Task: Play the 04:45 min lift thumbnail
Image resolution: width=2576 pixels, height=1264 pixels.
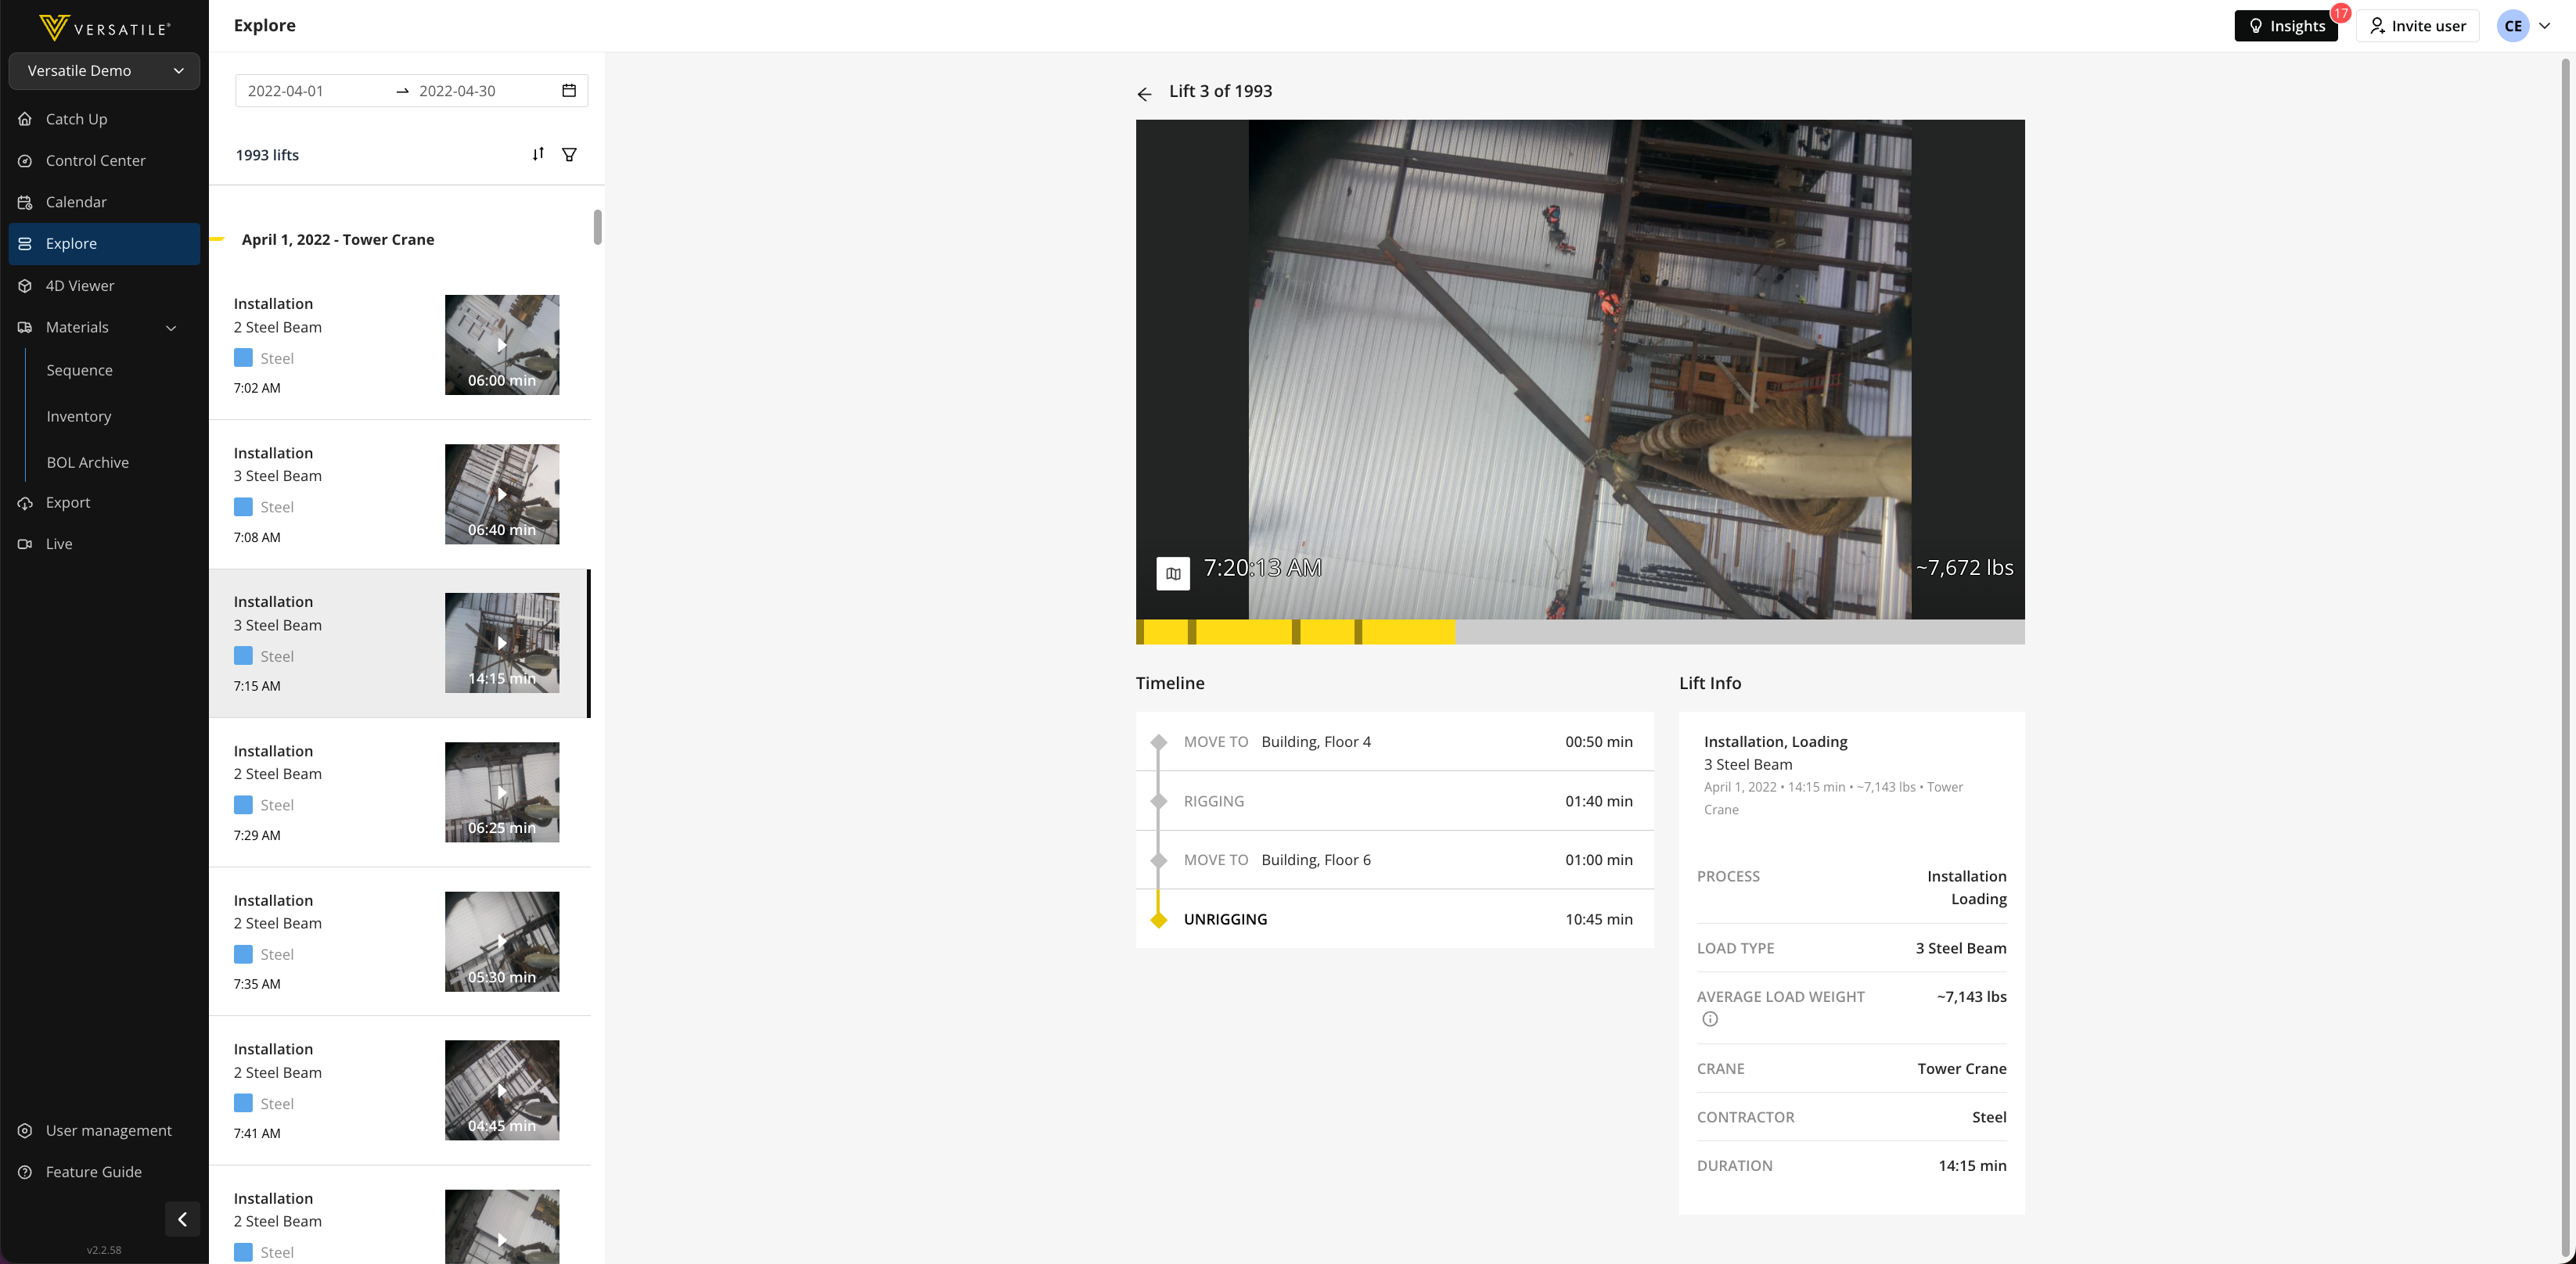Action: [502, 1090]
